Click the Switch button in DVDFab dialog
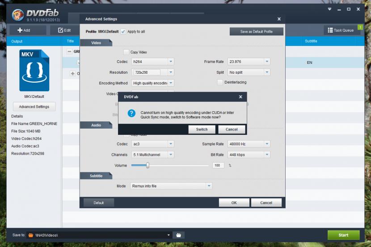Image resolution: width=371 pixels, height=247 pixels. [x=202, y=129]
